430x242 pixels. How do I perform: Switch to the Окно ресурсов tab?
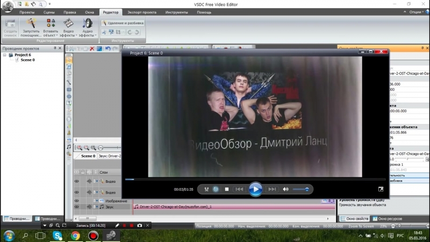pyautogui.click(x=389, y=219)
